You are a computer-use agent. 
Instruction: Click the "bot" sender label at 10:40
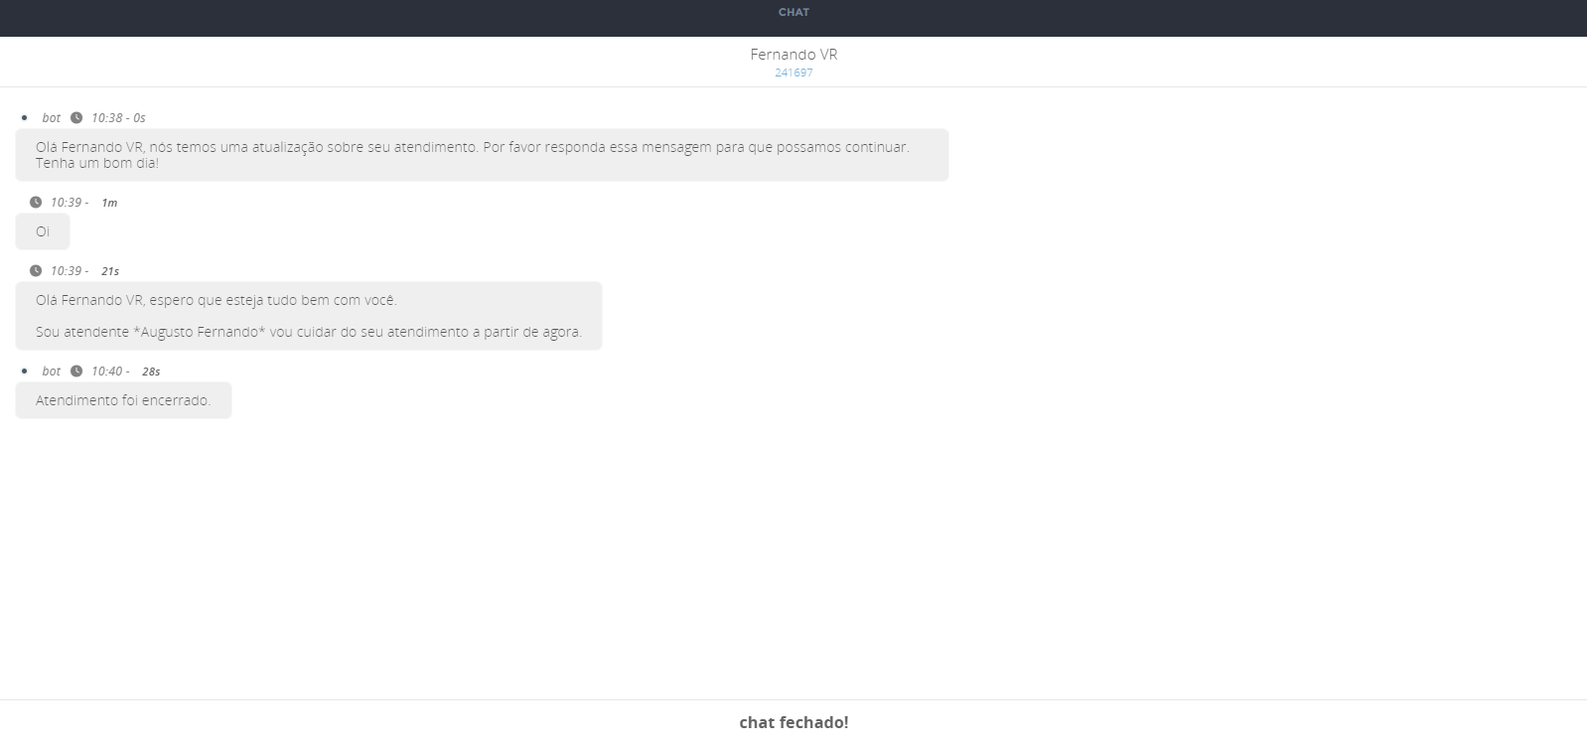[52, 372]
